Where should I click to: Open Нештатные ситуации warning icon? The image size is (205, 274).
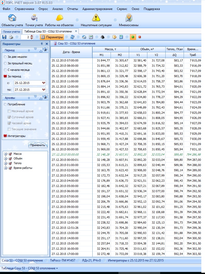96,18
